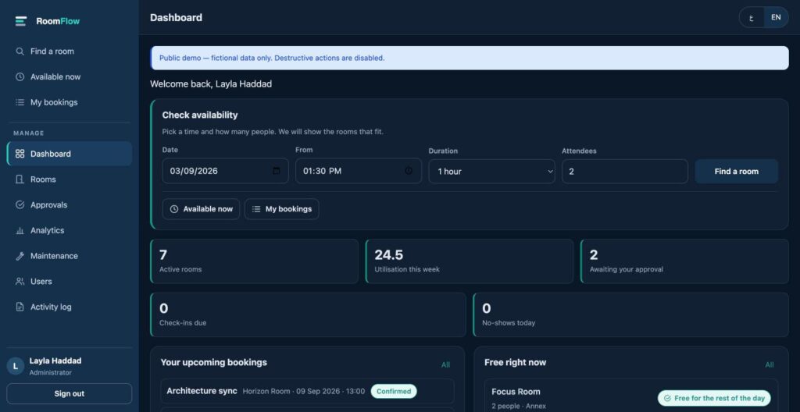Image resolution: width=800 pixels, height=412 pixels.
Task: Click the Rooms door icon
Action: [20, 179]
